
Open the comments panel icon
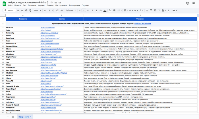195,3
